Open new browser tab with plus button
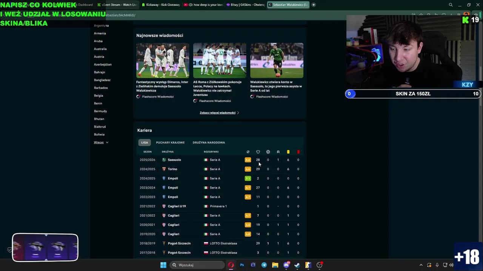The height and width of the screenshot is (271, 483). pos(314,5)
